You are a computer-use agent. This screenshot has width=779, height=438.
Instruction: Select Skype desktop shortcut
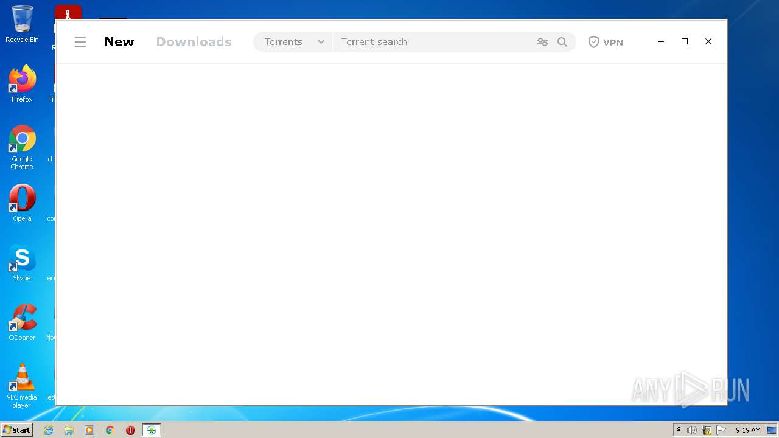tap(22, 262)
